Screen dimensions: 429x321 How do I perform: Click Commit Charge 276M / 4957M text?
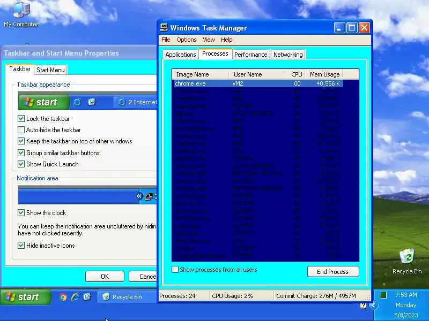click(x=316, y=296)
